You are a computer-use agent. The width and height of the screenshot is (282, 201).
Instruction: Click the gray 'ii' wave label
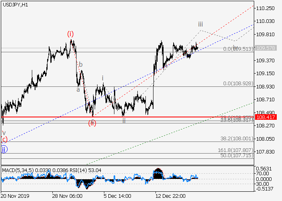click(124, 120)
